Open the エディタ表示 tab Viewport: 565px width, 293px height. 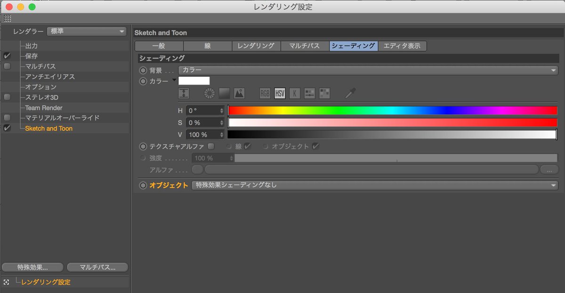coord(402,46)
